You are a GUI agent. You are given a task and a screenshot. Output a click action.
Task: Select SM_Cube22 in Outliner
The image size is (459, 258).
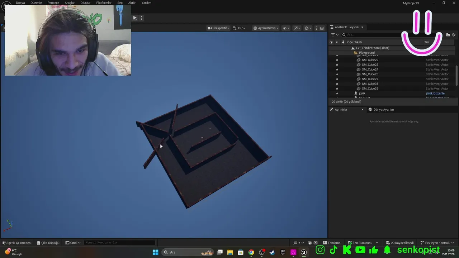point(370,60)
